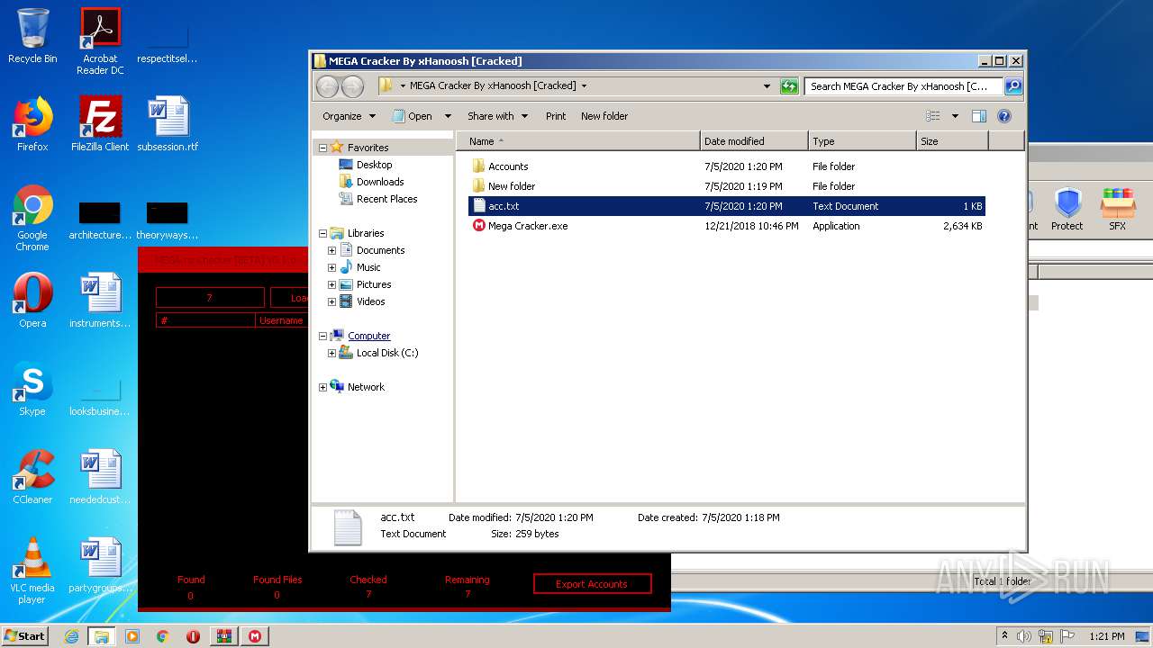This screenshot has height=648, width=1153.
Task: Open Opera from the taskbar
Action: click(x=193, y=636)
